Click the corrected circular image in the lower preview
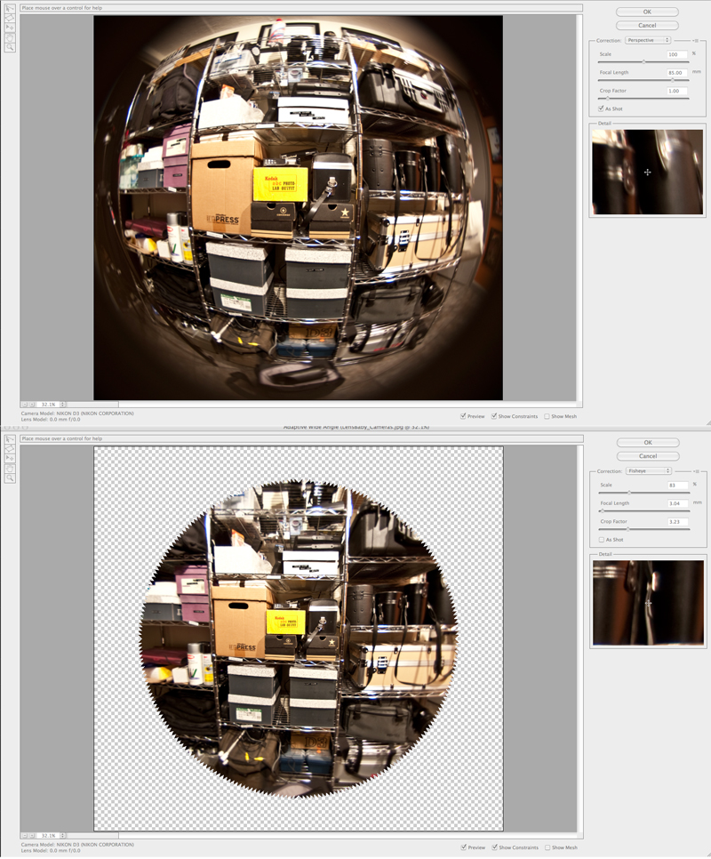 (299, 638)
